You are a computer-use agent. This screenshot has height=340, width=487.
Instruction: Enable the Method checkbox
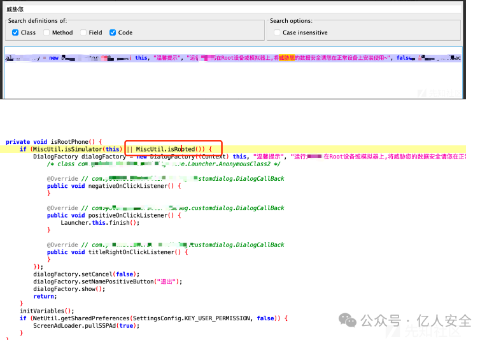46,32
